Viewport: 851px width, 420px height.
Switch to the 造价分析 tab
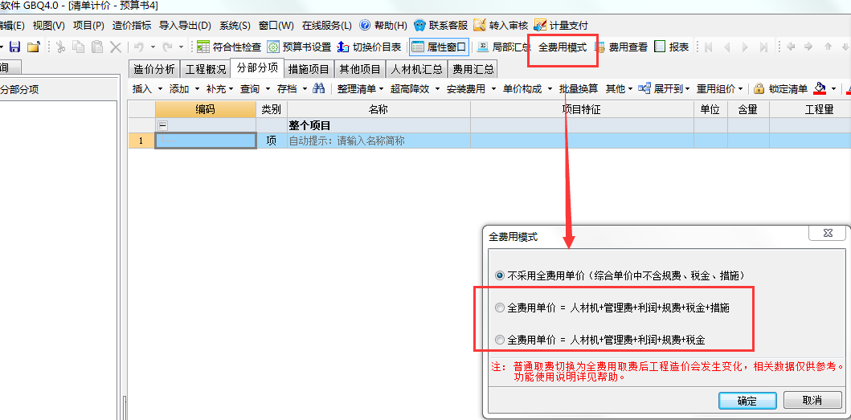click(x=154, y=69)
